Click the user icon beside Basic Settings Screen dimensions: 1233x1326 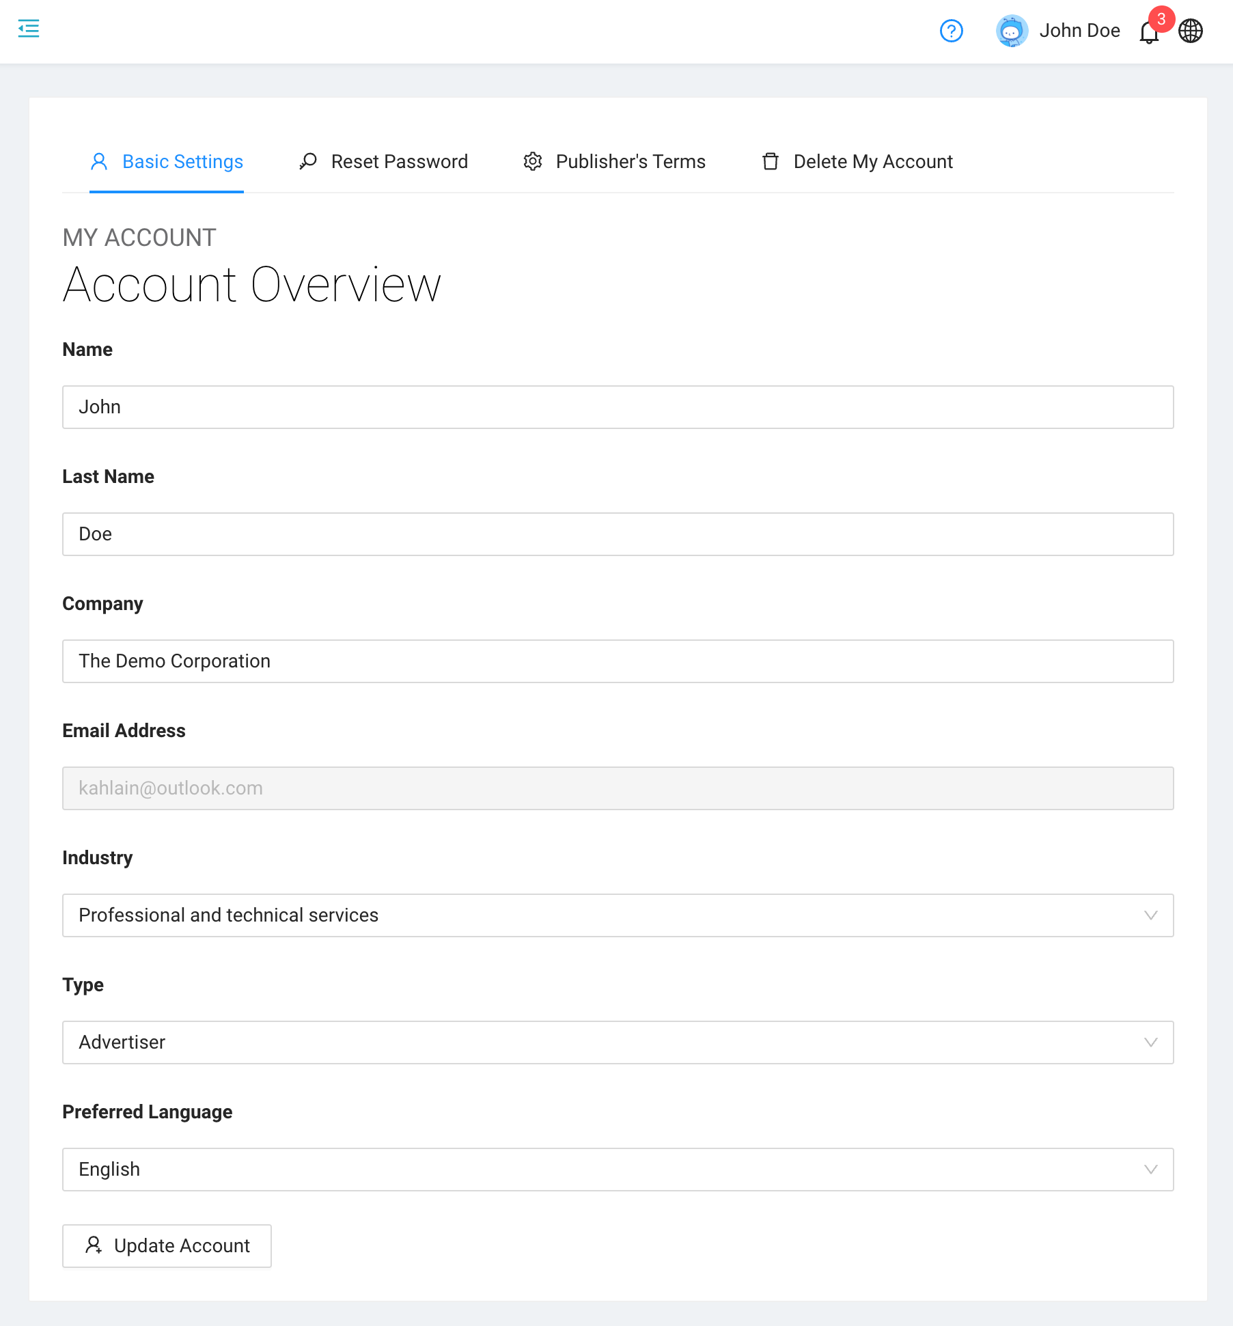pyautogui.click(x=99, y=161)
